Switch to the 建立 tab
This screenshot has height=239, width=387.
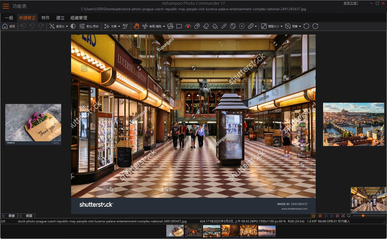[x=60, y=18]
